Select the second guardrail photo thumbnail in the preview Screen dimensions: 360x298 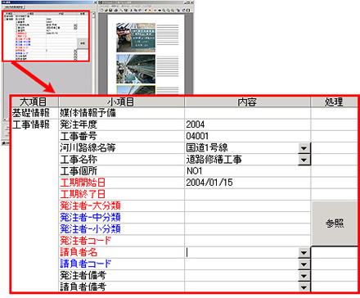[x=136, y=69]
